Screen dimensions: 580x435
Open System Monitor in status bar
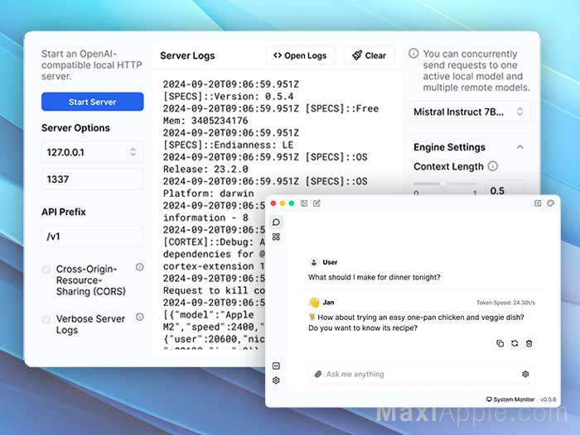[x=510, y=399]
